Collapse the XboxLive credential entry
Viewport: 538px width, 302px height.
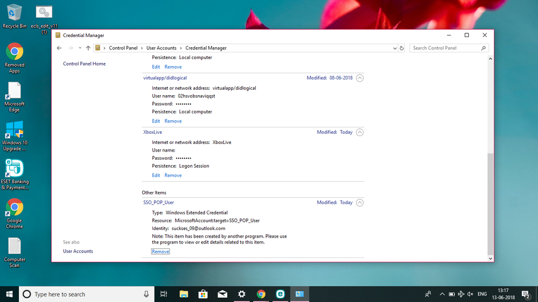point(360,132)
